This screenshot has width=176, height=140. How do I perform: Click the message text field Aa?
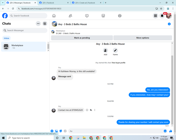coord(115,131)
